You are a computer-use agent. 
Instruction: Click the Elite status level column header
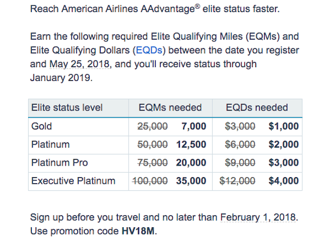click(67, 107)
